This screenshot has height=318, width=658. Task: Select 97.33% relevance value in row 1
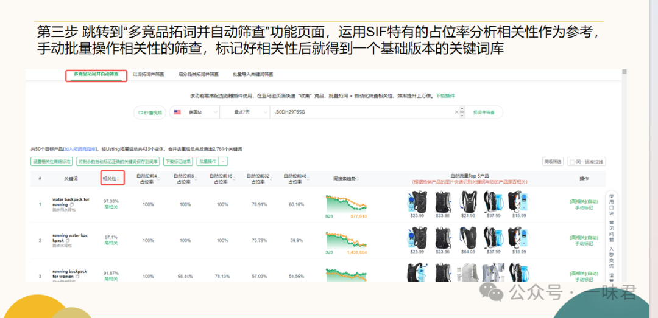tap(111, 201)
